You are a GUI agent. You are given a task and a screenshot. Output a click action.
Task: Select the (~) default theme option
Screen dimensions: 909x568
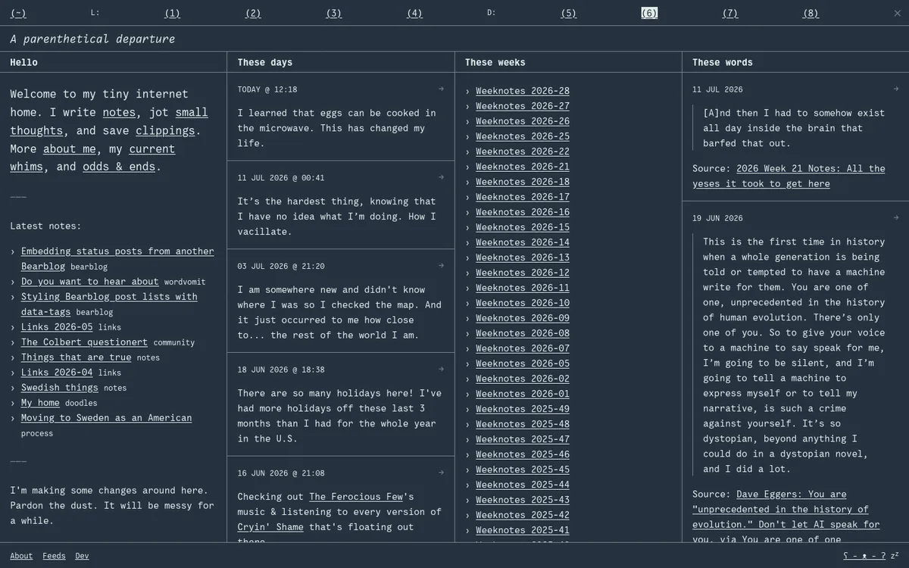tap(18, 13)
